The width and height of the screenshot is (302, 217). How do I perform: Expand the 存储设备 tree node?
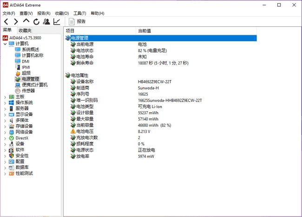pos(5,127)
